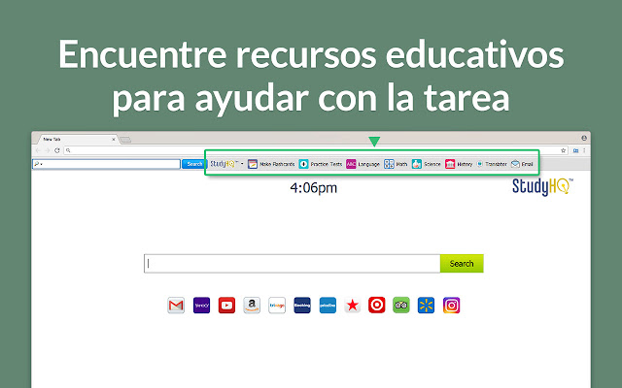The image size is (622, 388).
Task: Open the TripAdvisor owl icon
Action: [401, 306]
